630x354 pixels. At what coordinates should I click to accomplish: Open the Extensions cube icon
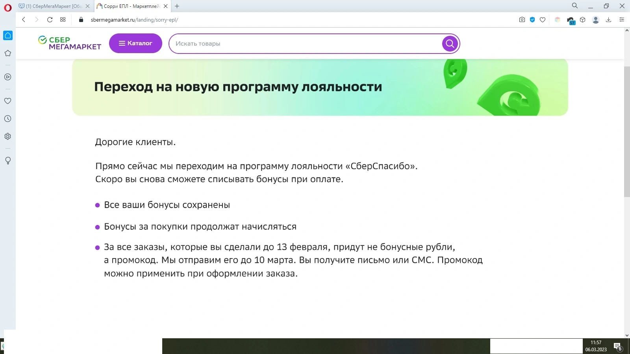coord(583,20)
